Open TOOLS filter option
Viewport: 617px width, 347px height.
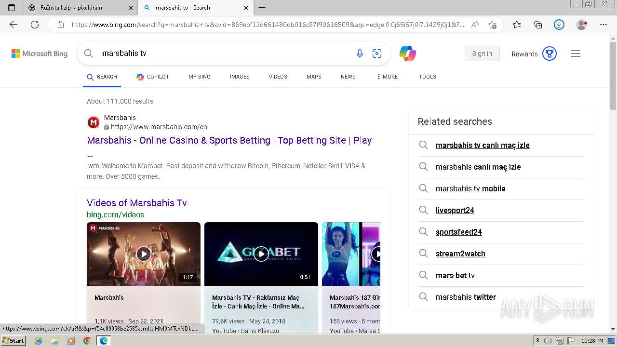click(x=428, y=77)
